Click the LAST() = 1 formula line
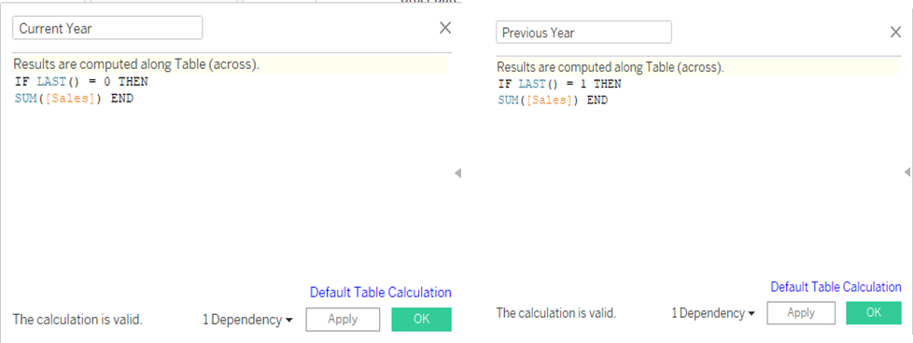 pyautogui.click(x=559, y=84)
